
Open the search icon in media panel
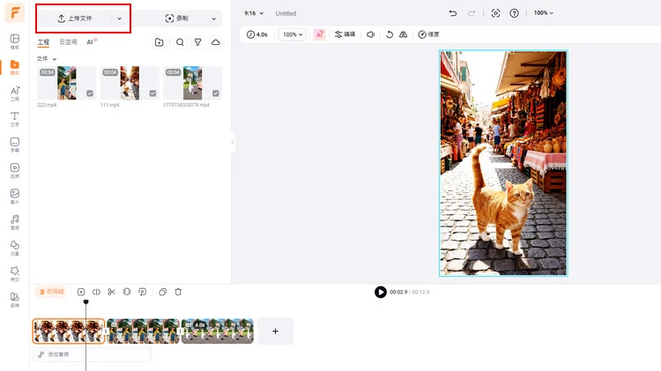(x=180, y=42)
